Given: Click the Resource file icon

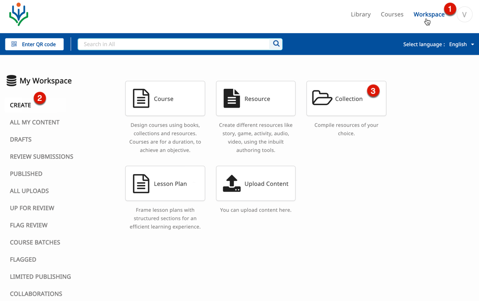Looking at the screenshot, I should coord(232,99).
